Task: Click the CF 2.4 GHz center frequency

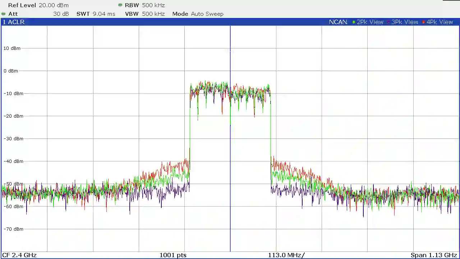Action: coord(19,255)
